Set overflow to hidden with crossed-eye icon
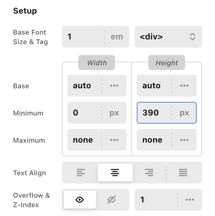 pos(112,200)
